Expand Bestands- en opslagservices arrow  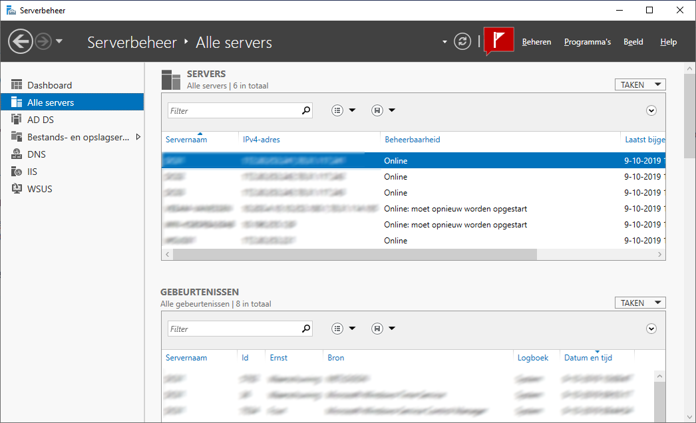click(138, 137)
